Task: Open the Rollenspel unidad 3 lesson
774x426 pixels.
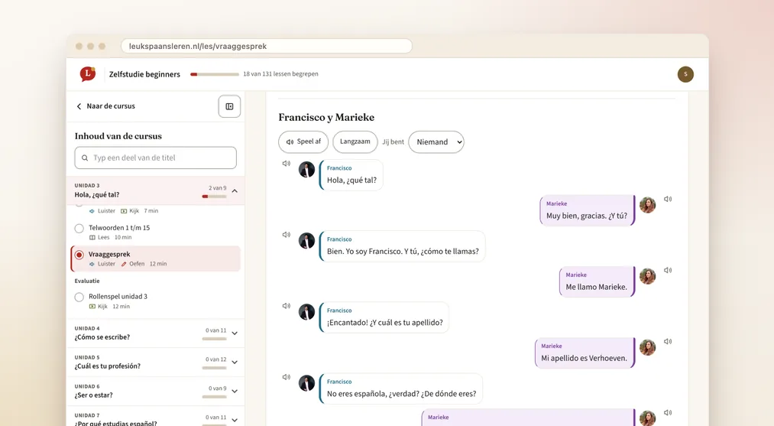Action: [118, 297]
